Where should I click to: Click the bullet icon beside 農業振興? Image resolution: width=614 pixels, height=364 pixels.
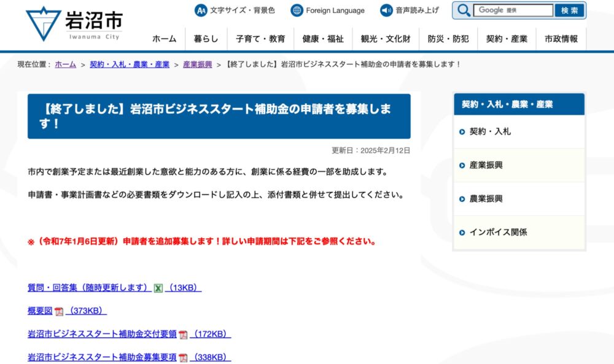[x=462, y=199]
